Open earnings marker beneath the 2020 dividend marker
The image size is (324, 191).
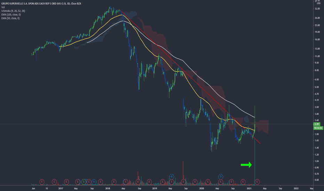(x=221, y=182)
